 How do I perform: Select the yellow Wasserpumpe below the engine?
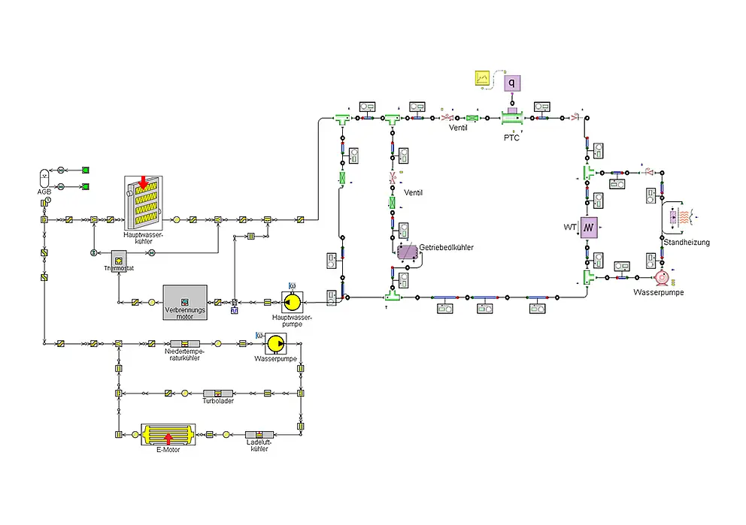pyautogui.click(x=274, y=343)
